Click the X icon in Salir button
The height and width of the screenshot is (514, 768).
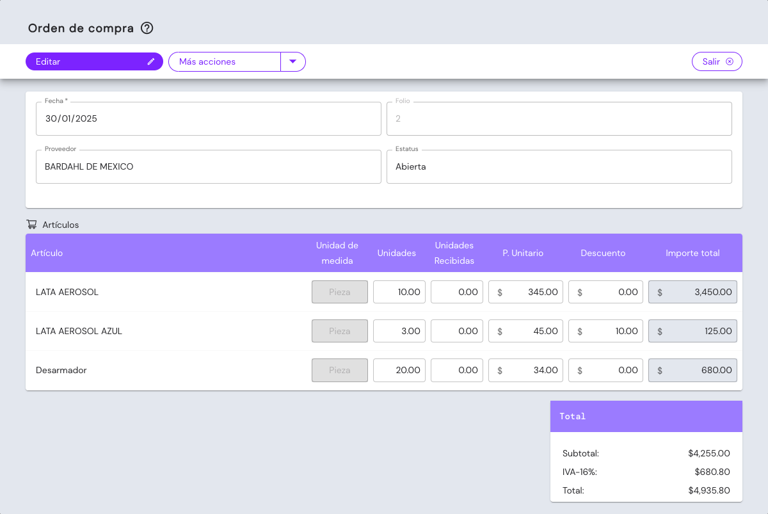[729, 61]
